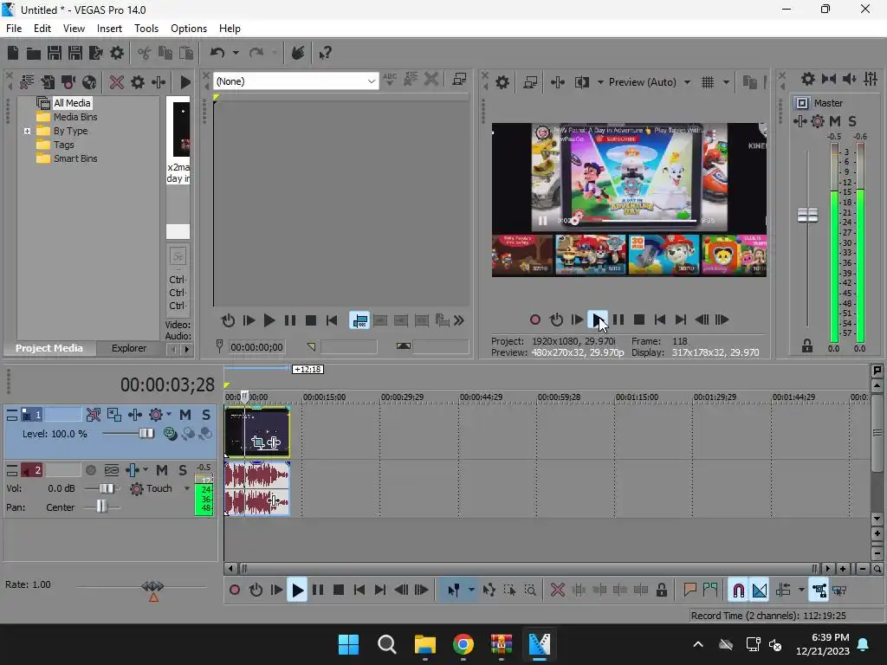Open the Insert menu

tap(109, 29)
